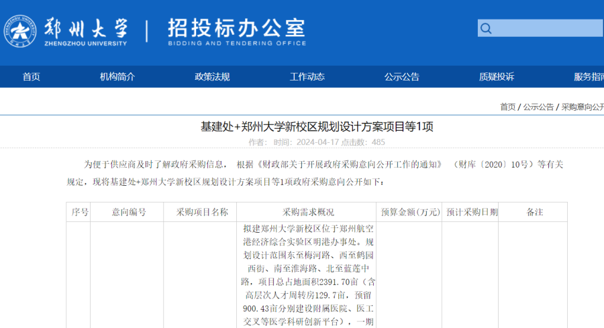Click the 采购意向公开 breadcrumb link
The width and height of the screenshot is (604, 328).
(583, 107)
